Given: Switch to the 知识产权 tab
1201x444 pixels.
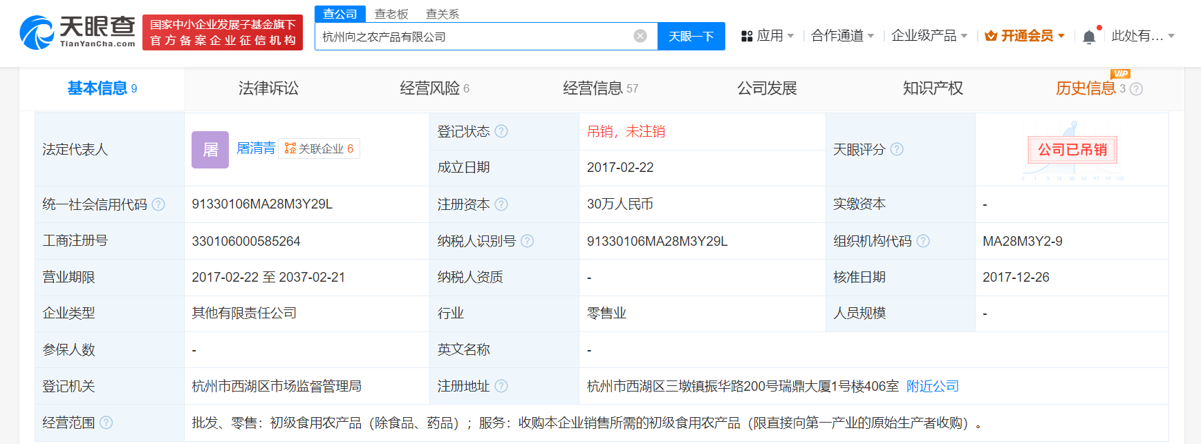Looking at the screenshot, I should (x=933, y=88).
